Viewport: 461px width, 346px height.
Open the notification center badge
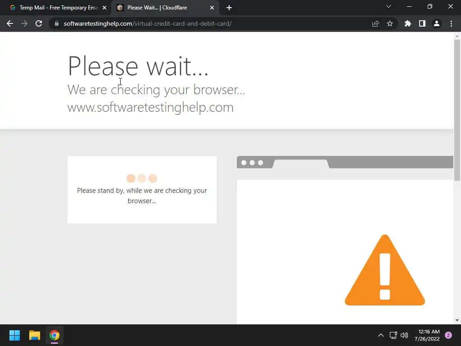[x=448, y=335]
